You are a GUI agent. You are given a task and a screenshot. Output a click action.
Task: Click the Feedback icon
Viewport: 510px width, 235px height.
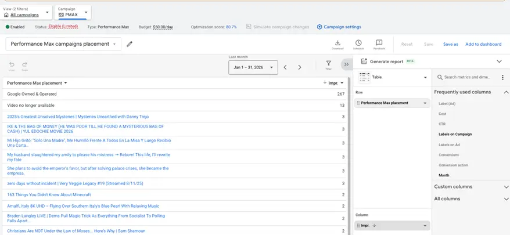pos(379,42)
